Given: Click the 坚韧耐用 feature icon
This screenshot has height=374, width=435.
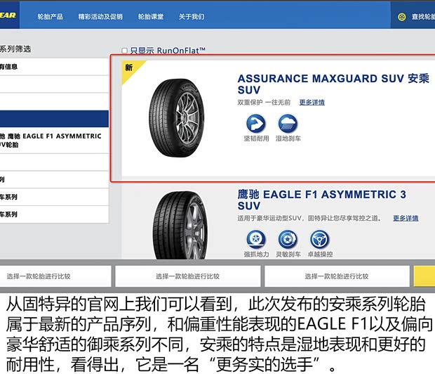Looking at the screenshot, I should (255, 124).
